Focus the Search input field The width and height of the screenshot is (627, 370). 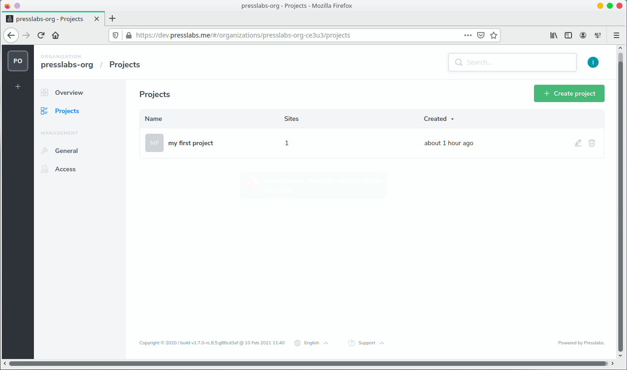[x=512, y=62]
